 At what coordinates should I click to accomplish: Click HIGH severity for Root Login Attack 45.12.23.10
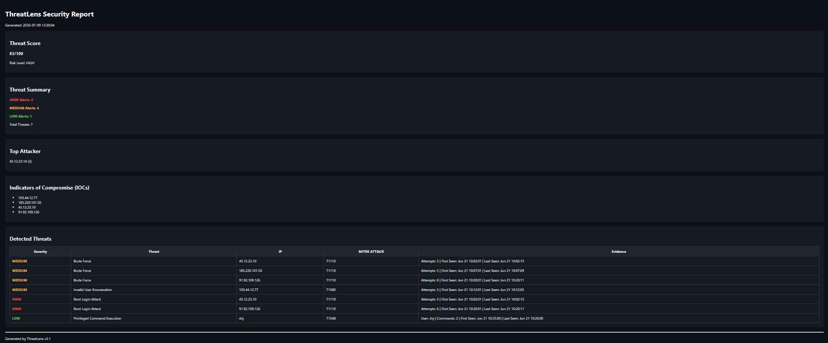pyautogui.click(x=17, y=299)
